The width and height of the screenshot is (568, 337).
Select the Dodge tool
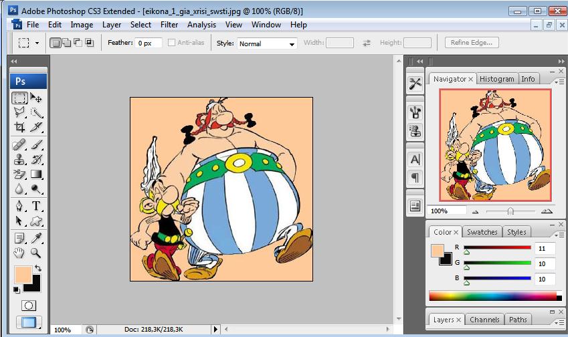tap(36, 189)
